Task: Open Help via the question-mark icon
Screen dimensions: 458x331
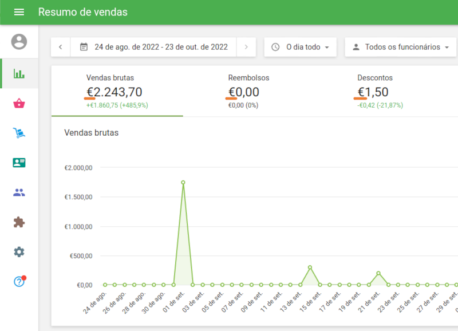Action: click(x=19, y=282)
